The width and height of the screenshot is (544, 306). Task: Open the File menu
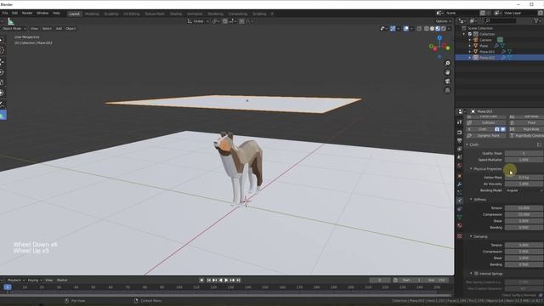[5, 14]
